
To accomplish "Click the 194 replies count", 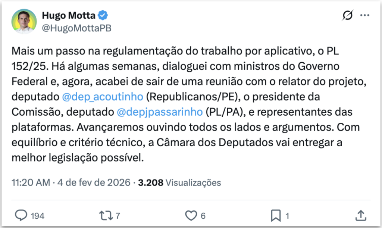I will 37,215.
